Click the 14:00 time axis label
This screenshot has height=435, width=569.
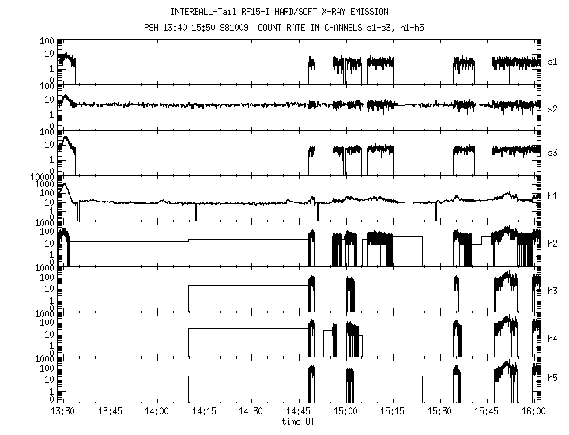(156, 411)
